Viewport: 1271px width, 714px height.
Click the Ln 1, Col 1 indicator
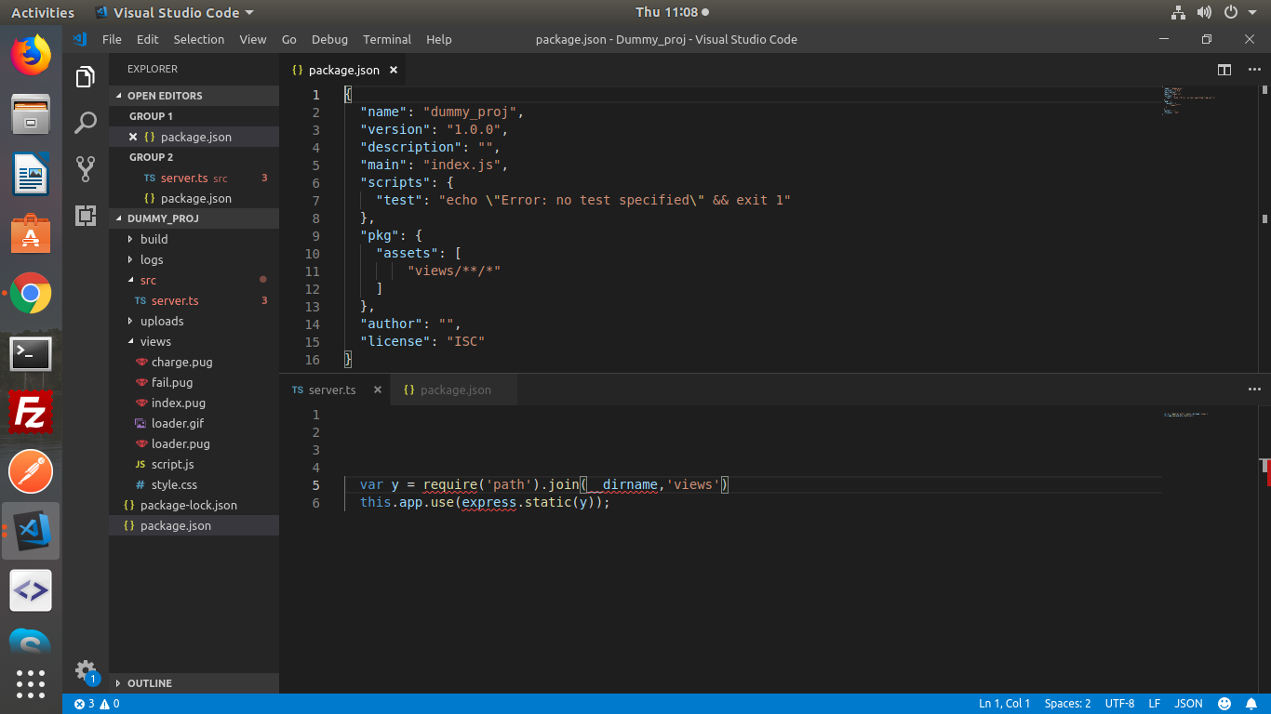click(1003, 704)
